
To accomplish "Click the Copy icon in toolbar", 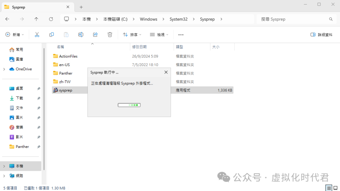I will (x=51, y=35).
